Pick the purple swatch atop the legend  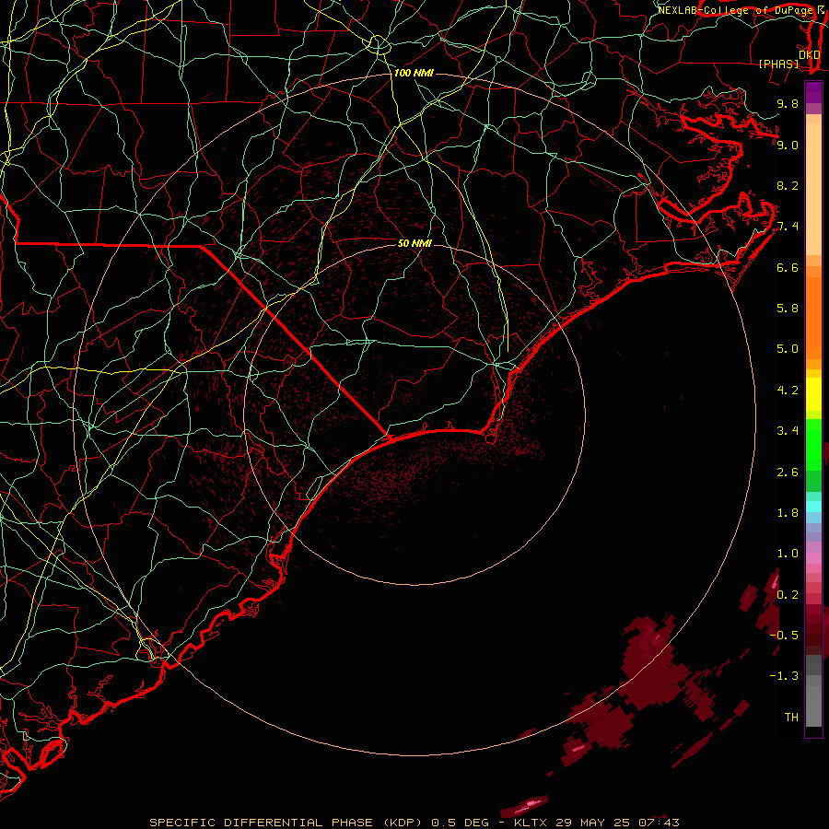813,92
